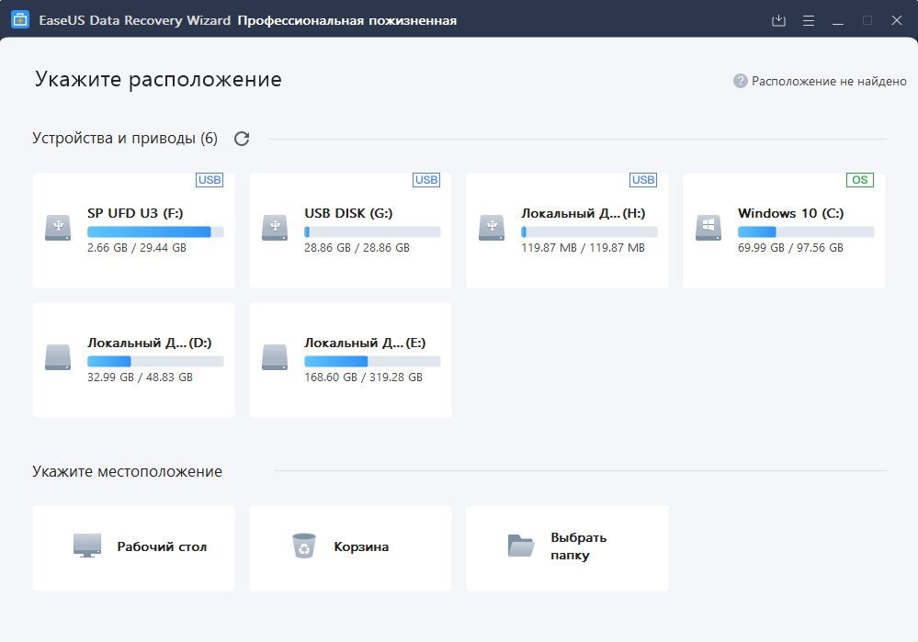The width and height of the screenshot is (918, 642).
Task: Click the Корзина recycle bin icon
Action: click(x=303, y=546)
